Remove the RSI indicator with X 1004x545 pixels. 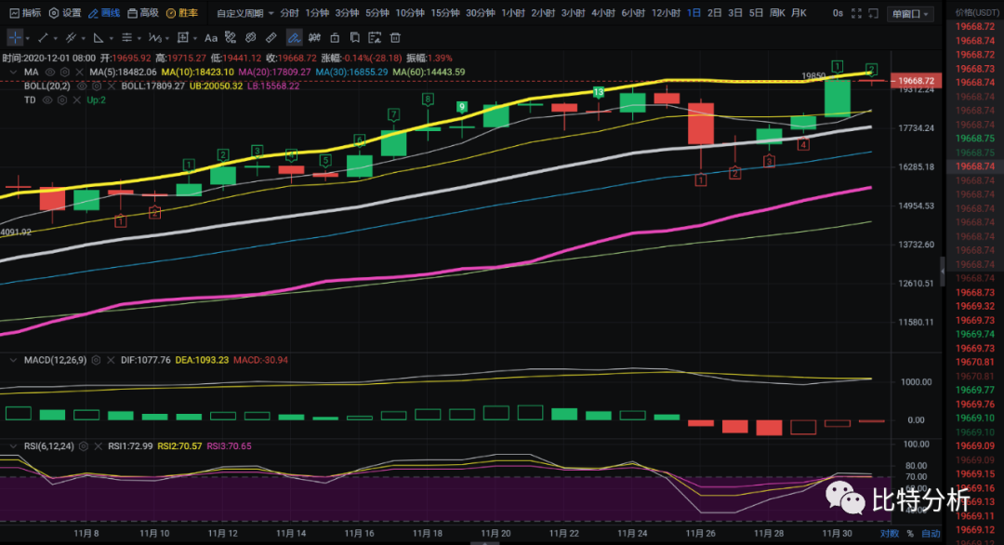tap(98, 446)
